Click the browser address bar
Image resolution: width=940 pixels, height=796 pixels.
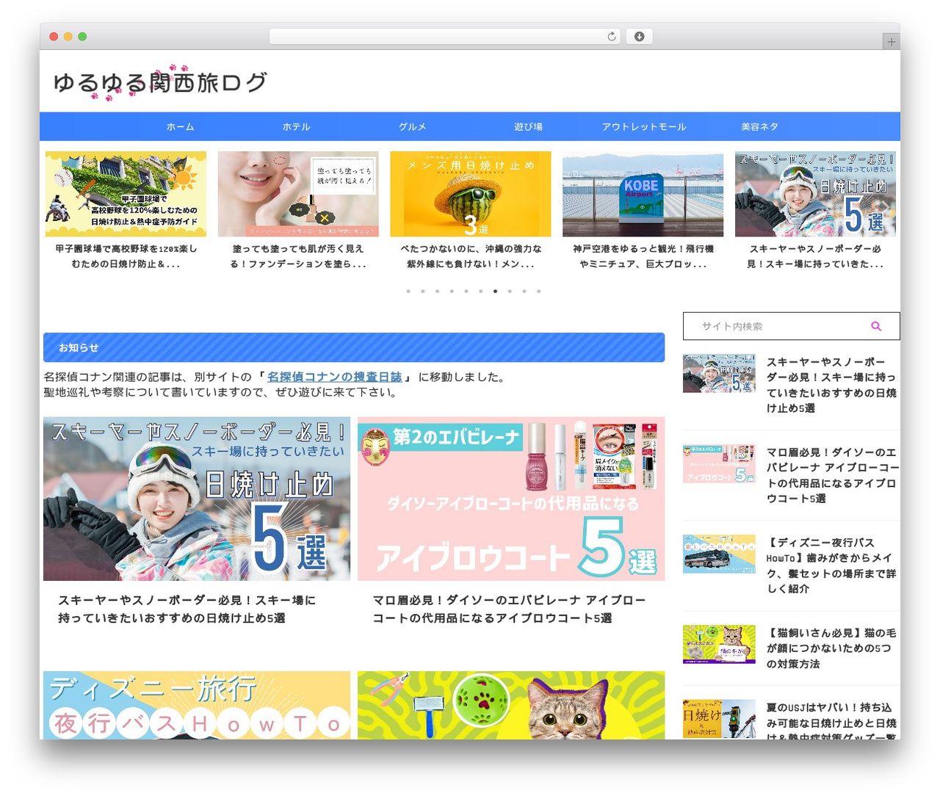tap(445, 36)
